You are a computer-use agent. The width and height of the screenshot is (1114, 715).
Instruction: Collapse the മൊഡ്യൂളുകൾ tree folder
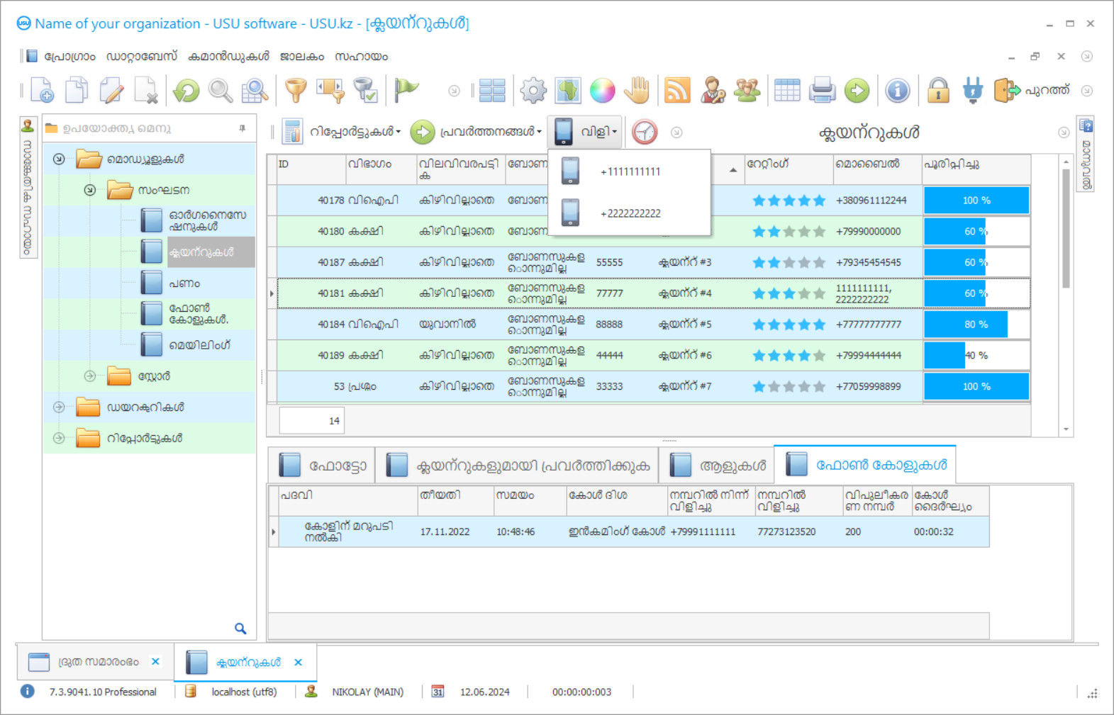59,159
